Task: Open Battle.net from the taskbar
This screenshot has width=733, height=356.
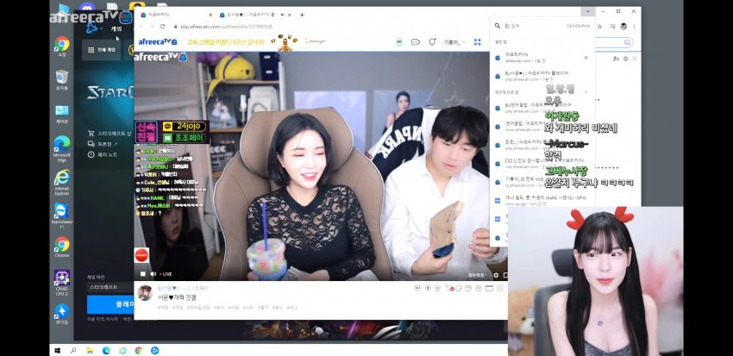Action: 154,350
